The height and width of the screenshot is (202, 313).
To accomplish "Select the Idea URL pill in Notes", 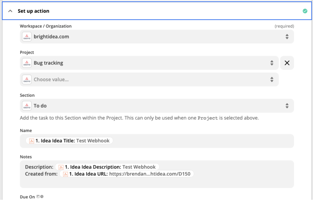I will 127,174.
